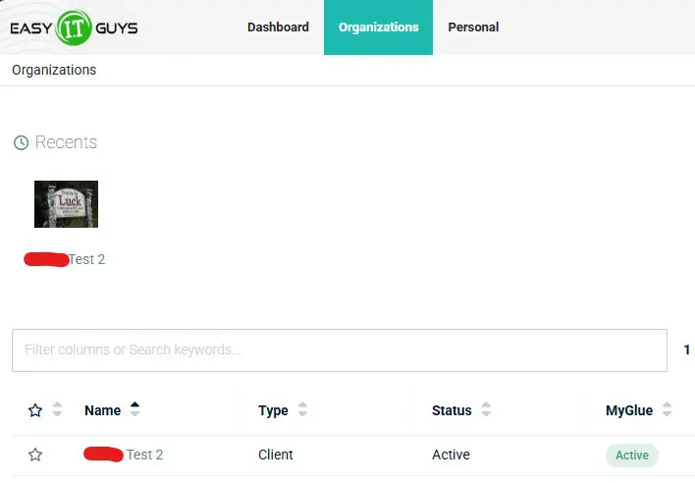Sort by the Name column header text
The height and width of the screenshot is (483, 695).
(102, 410)
